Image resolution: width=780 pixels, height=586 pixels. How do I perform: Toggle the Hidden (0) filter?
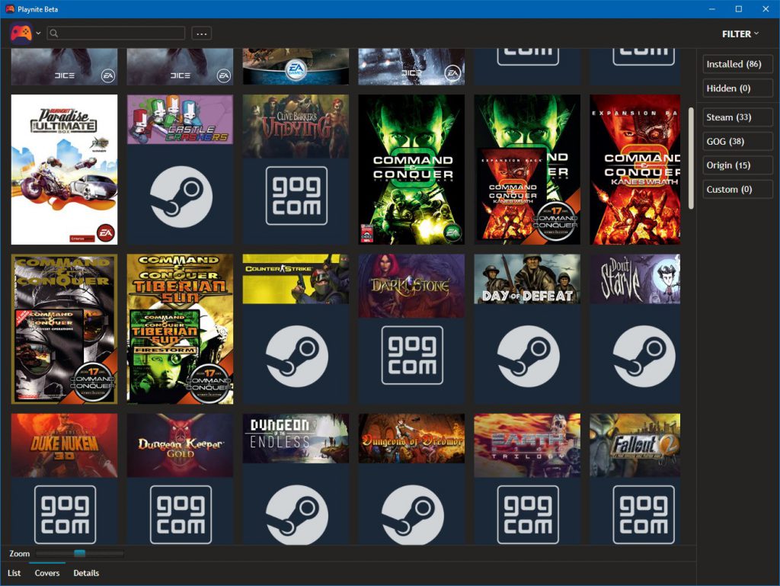tap(737, 88)
